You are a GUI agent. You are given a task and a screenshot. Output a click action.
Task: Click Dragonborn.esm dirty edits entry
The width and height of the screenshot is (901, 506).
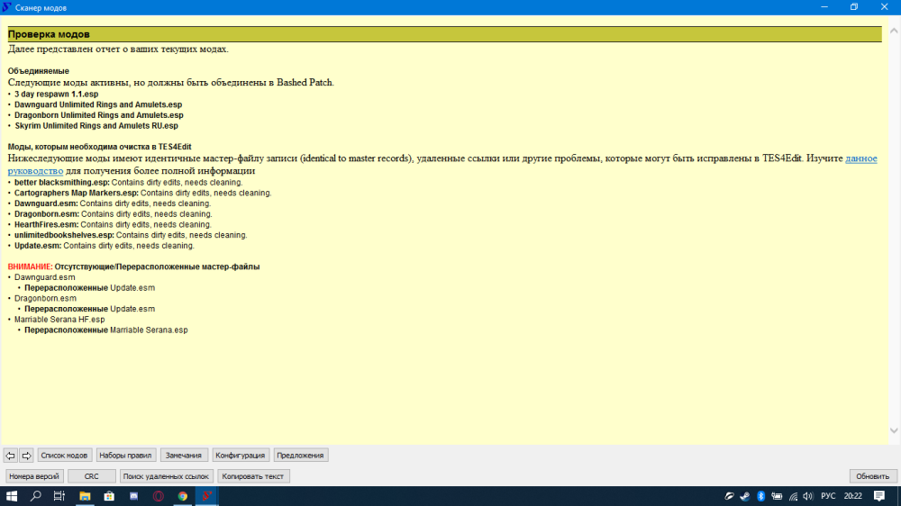[x=114, y=213]
